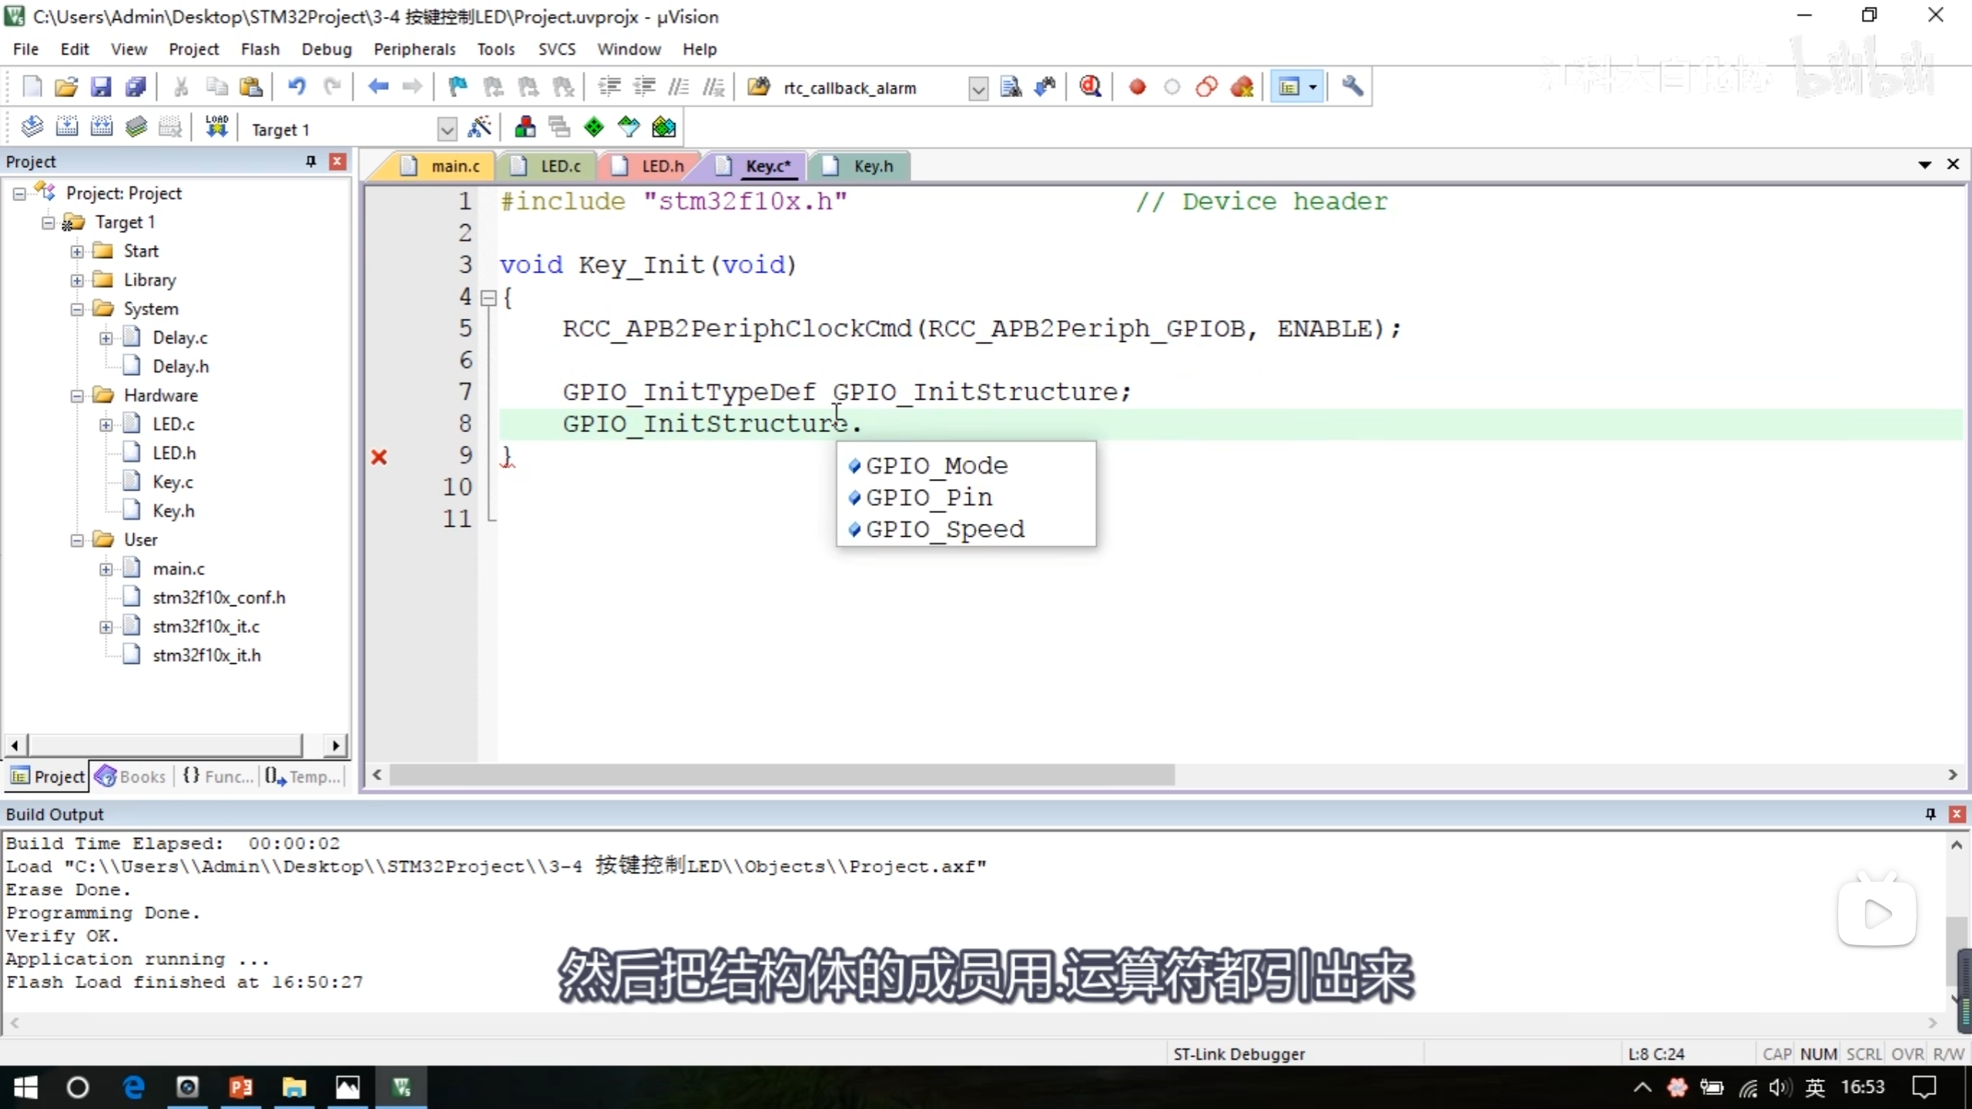Viewport: 1972px width, 1109px height.
Task: Click the Undo arrow icon
Action: 297,87
